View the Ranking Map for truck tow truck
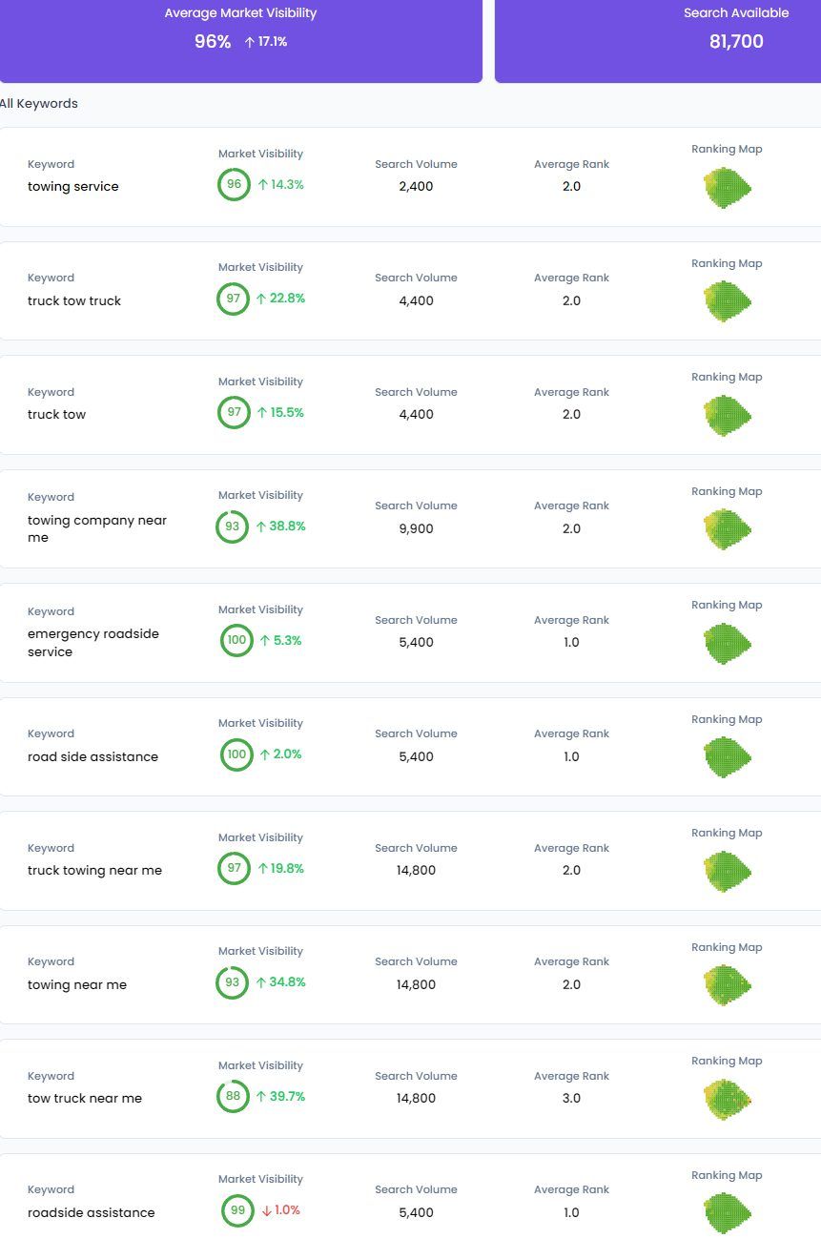821x1239 pixels. coord(728,301)
